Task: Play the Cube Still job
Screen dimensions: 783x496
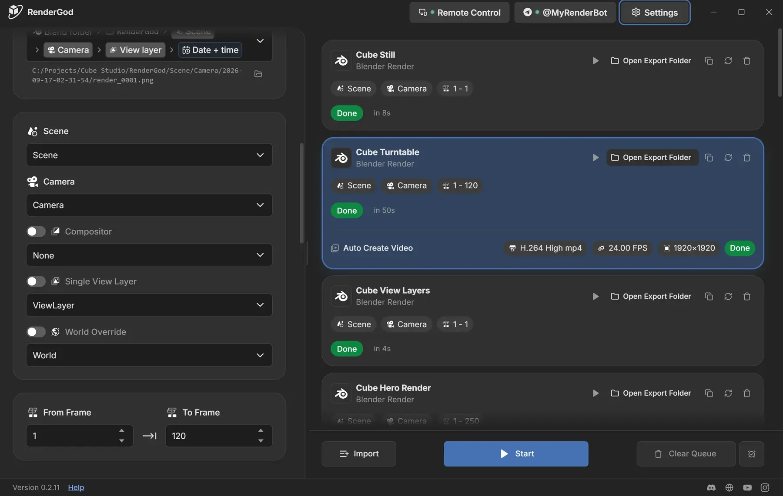Action: point(596,61)
